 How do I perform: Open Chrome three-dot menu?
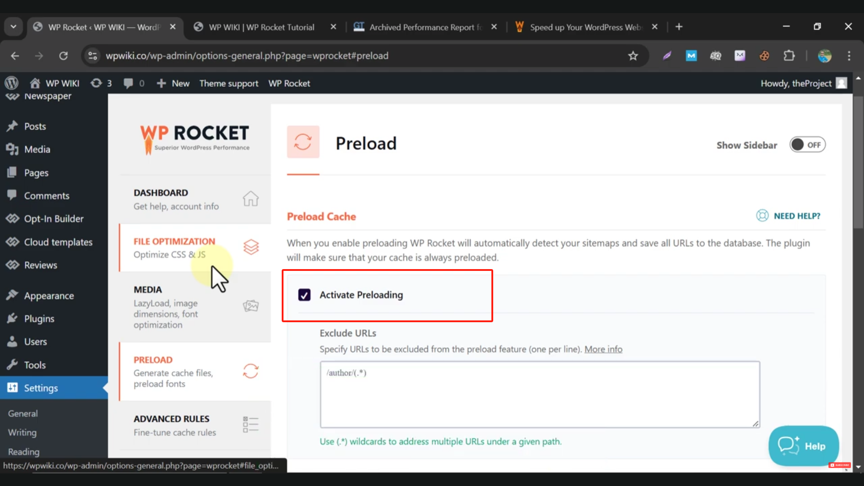(x=849, y=56)
